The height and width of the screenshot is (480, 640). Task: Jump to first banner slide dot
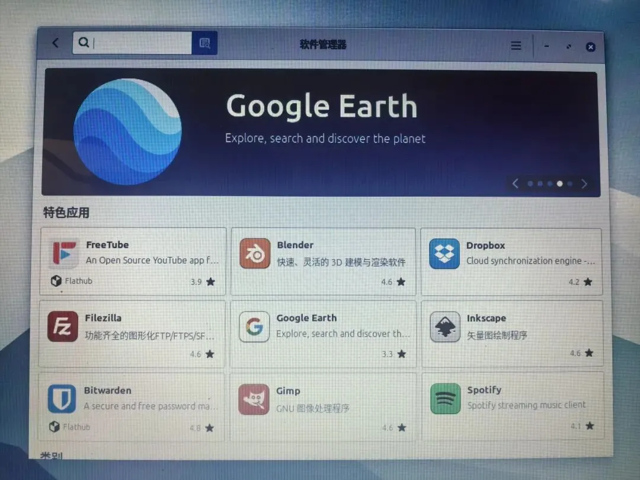[530, 184]
